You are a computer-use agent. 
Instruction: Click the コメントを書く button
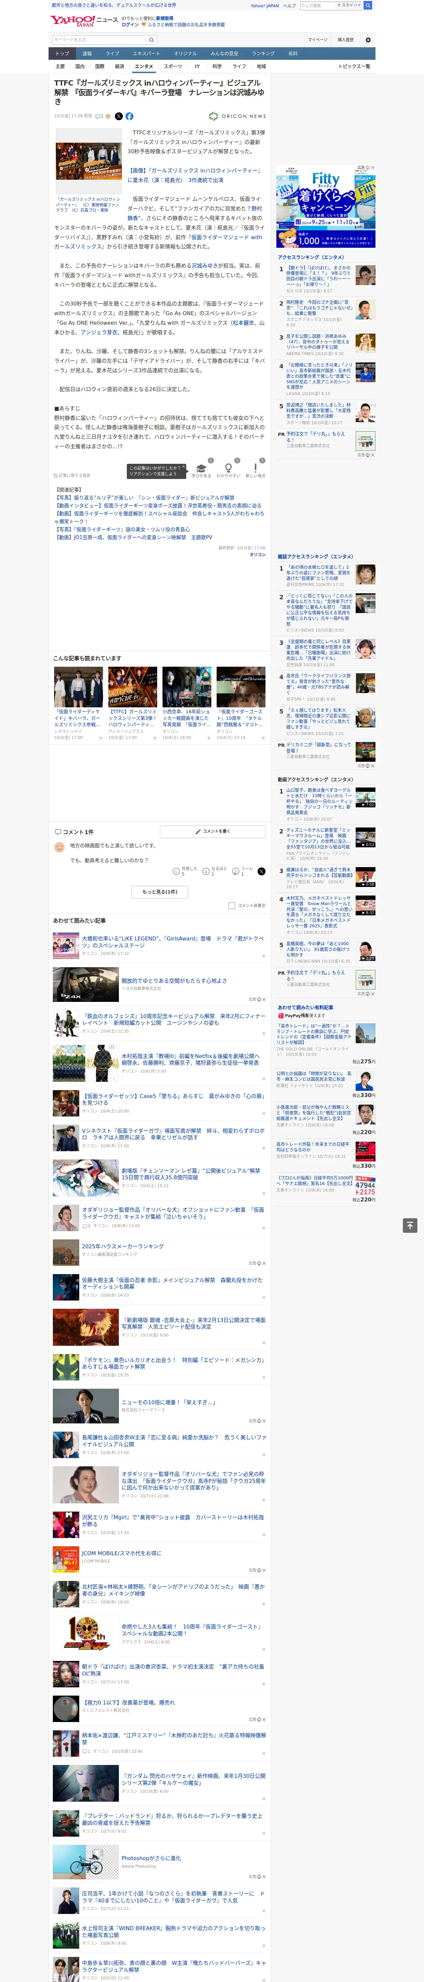click(x=213, y=832)
